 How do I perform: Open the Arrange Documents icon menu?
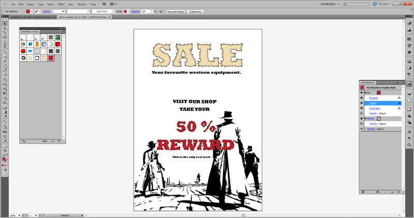click(113, 4)
